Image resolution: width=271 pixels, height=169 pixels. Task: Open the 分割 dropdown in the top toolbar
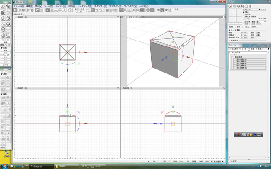[180, 9]
